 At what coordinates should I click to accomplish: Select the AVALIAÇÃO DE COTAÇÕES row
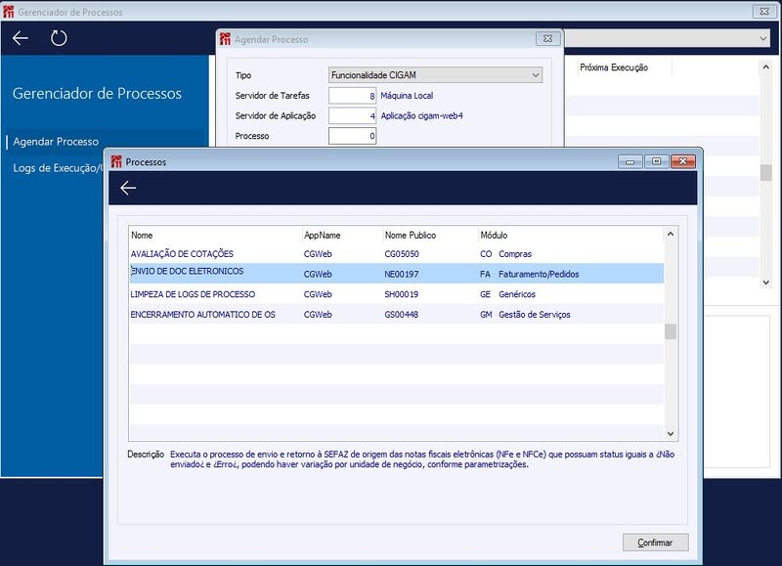(397, 254)
